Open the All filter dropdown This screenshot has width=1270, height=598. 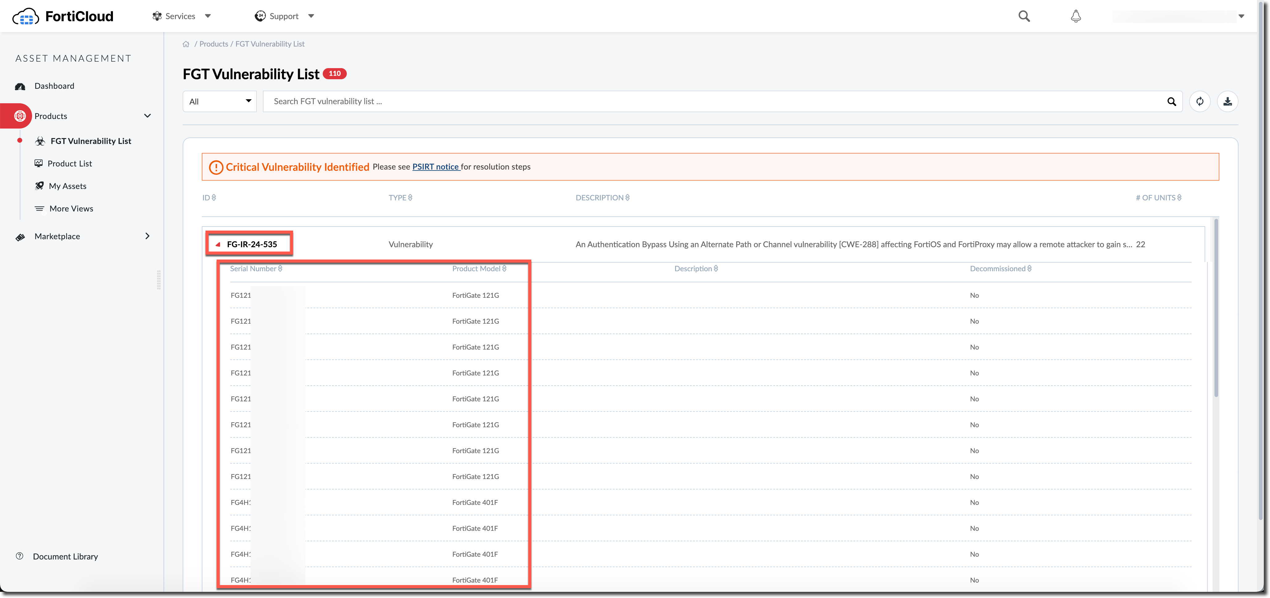pos(219,101)
